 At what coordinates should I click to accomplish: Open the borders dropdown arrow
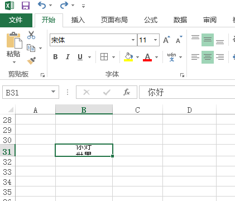(113, 57)
